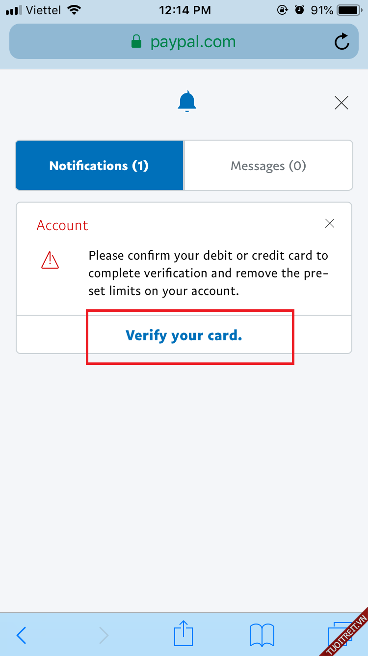The height and width of the screenshot is (656, 368).
Task: Tap the battery indicator in status bar
Action: pos(349,10)
